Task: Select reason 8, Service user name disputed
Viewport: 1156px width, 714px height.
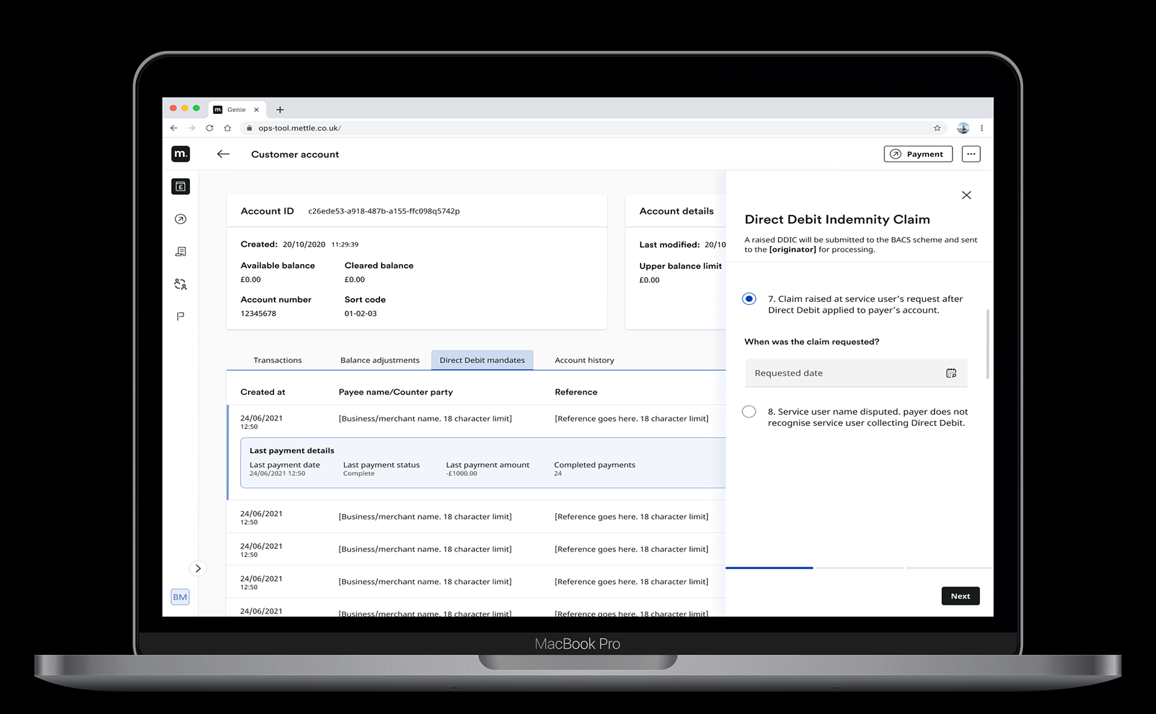Action: tap(749, 412)
